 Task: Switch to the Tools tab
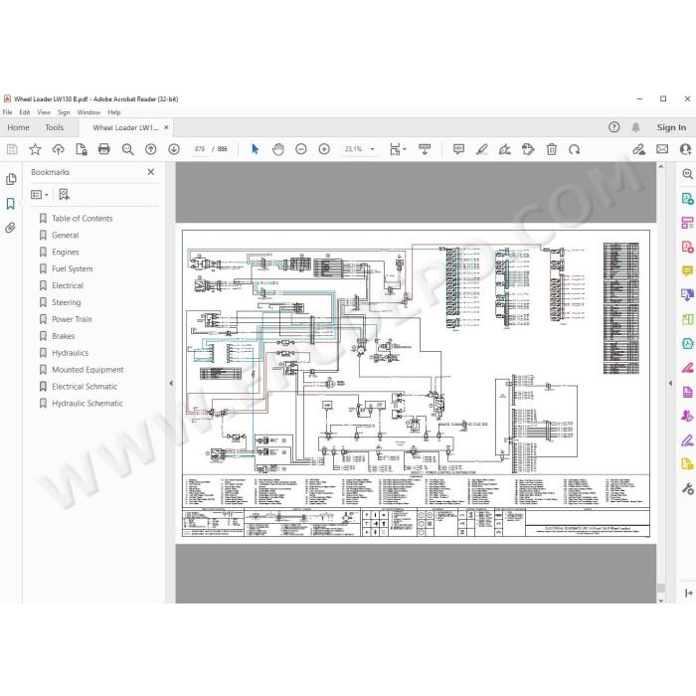tap(54, 127)
